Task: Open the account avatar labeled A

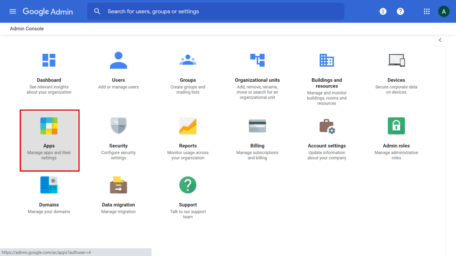Action: (x=444, y=12)
